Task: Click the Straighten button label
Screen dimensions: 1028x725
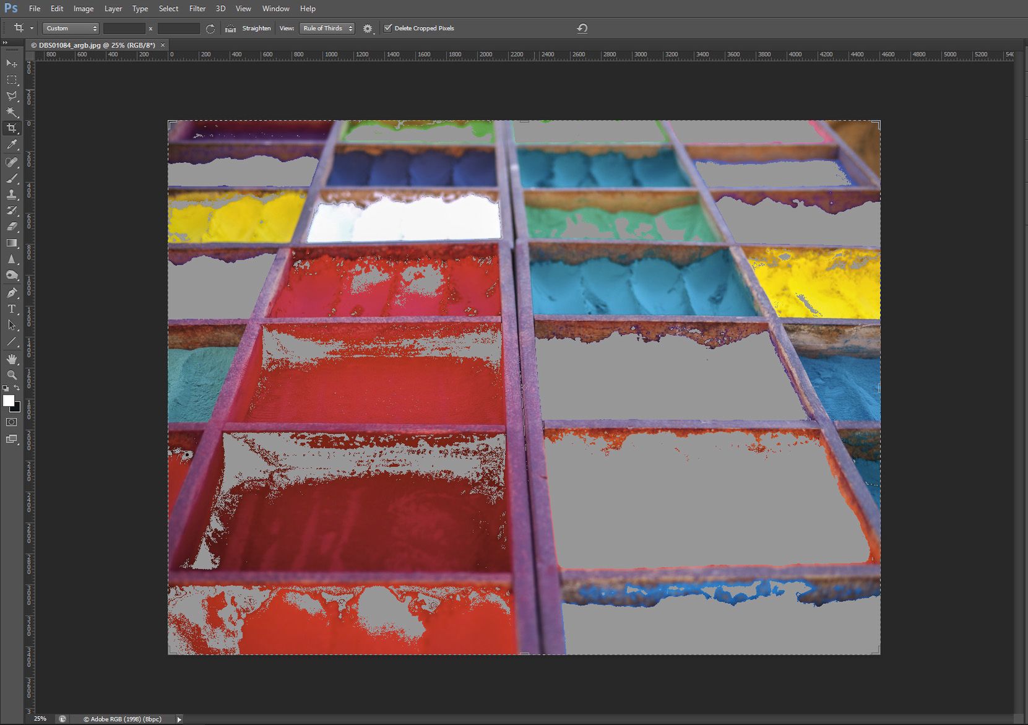Action: (x=256, y=28)
